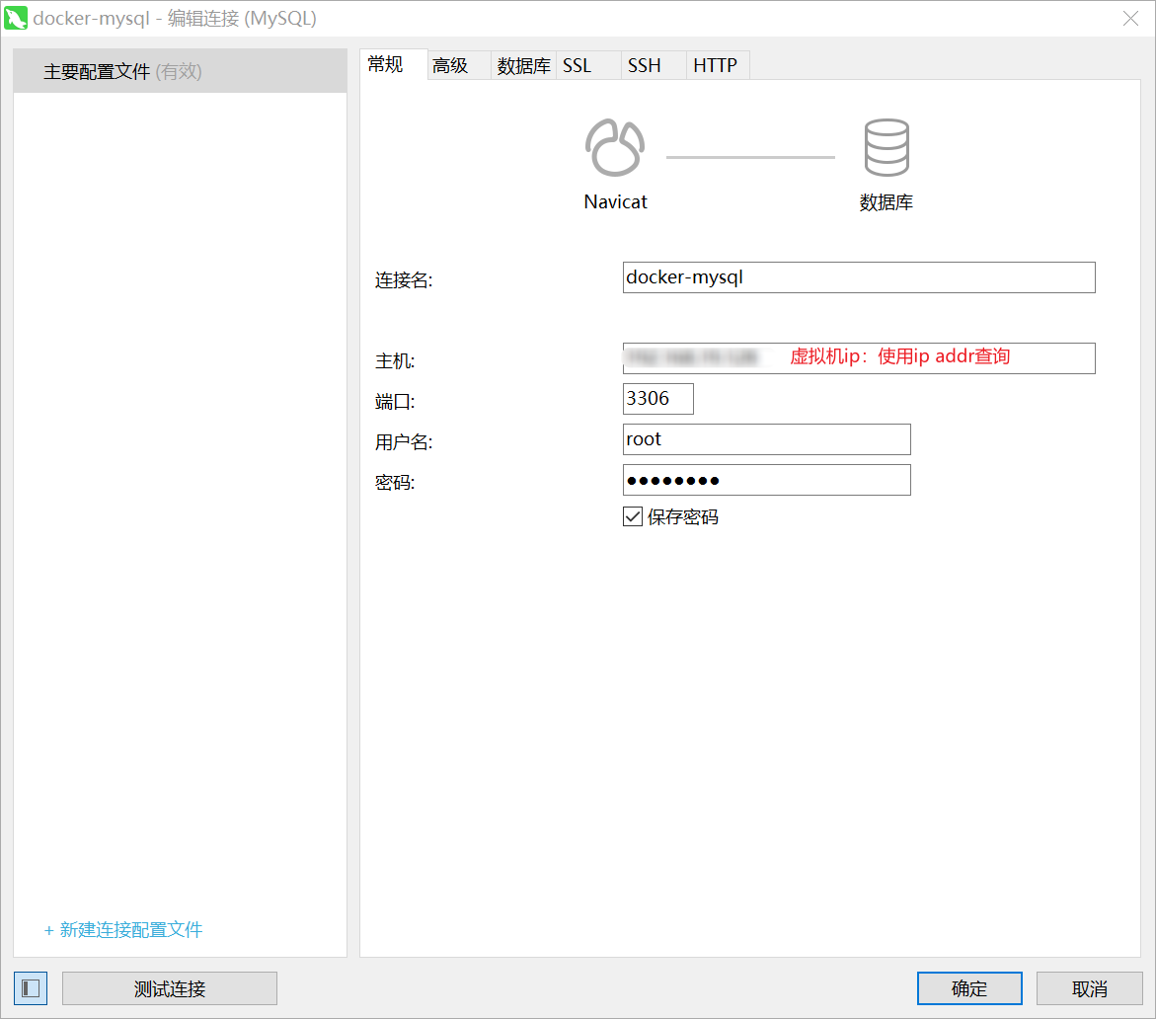This screenshot has height=1019, width=1156.
Task: Click the Navicat logo icon
Action: tap(615, 147)
